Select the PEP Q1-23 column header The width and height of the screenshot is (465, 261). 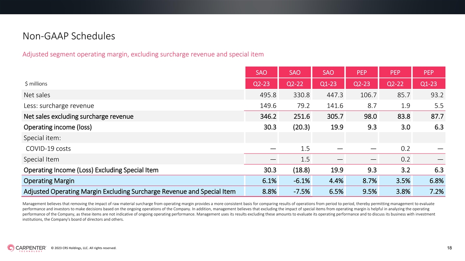coord(429,78)
